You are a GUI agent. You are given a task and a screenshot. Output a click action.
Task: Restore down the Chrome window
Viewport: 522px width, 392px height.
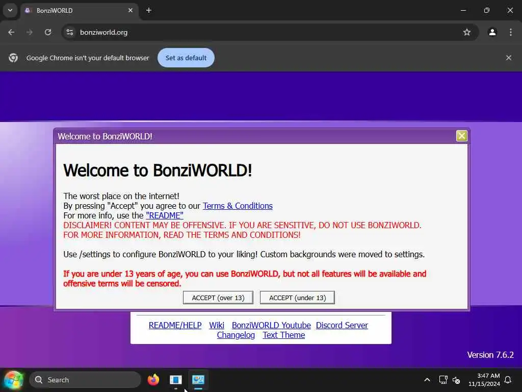coord(487,10)
